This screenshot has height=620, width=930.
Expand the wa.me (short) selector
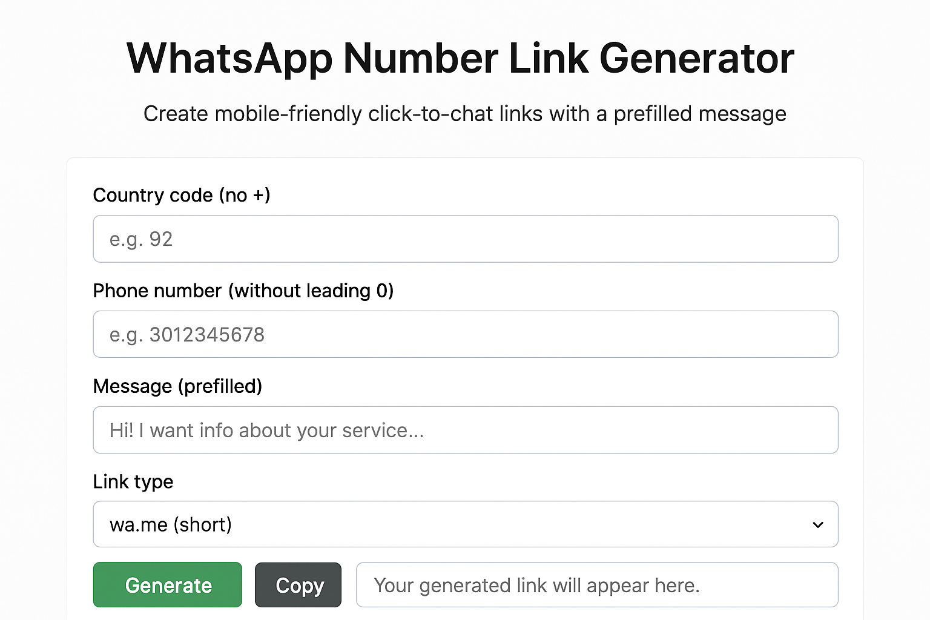(465, 524)
